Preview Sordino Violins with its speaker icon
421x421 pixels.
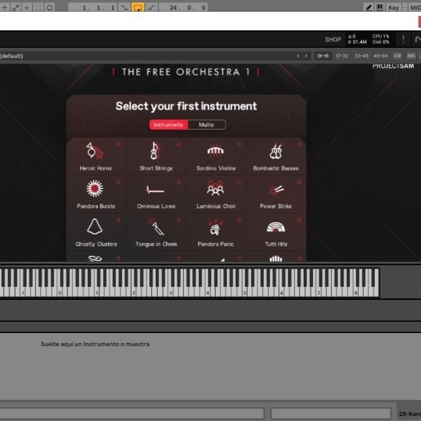(x=239, y=145)
